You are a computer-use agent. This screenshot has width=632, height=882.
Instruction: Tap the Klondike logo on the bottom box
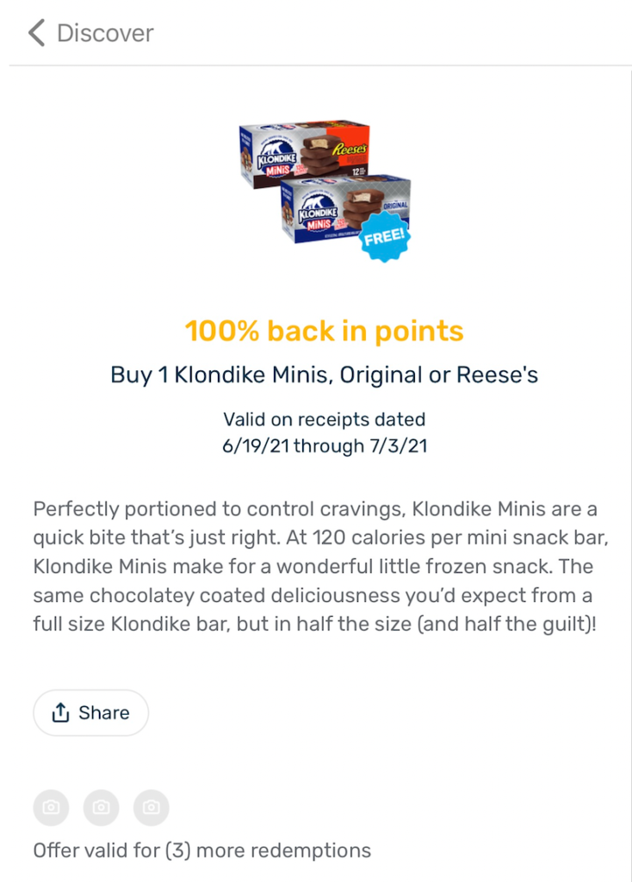pos(315,214)
